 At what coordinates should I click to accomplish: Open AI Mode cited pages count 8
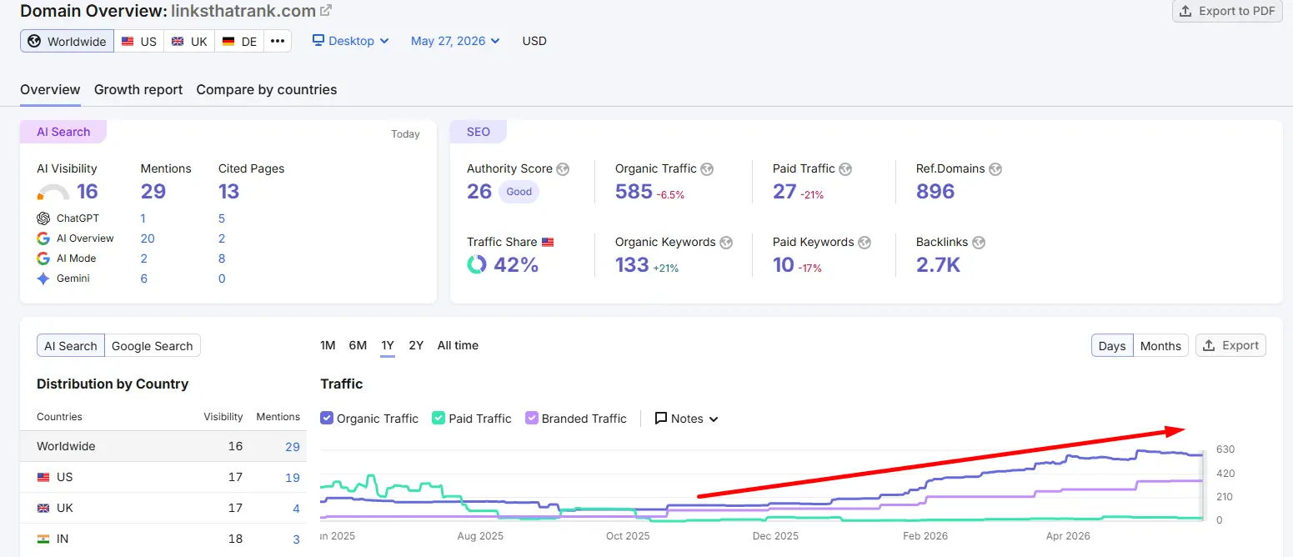(222, 258)
